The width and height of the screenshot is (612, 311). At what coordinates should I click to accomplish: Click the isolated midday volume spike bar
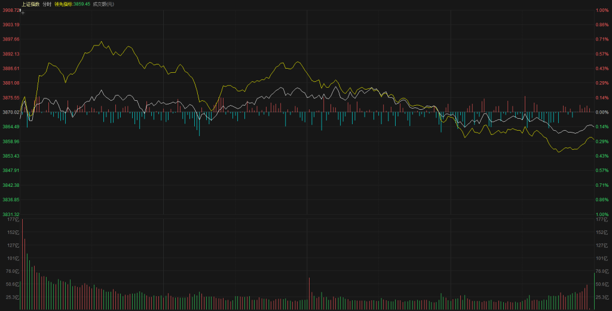pyautogui.click(x=309, y=294)
